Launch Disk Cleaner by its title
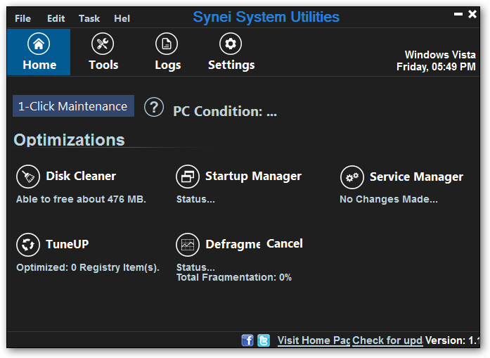The width and height of the screenshot is (490, 358). click(x=81, y=176)
